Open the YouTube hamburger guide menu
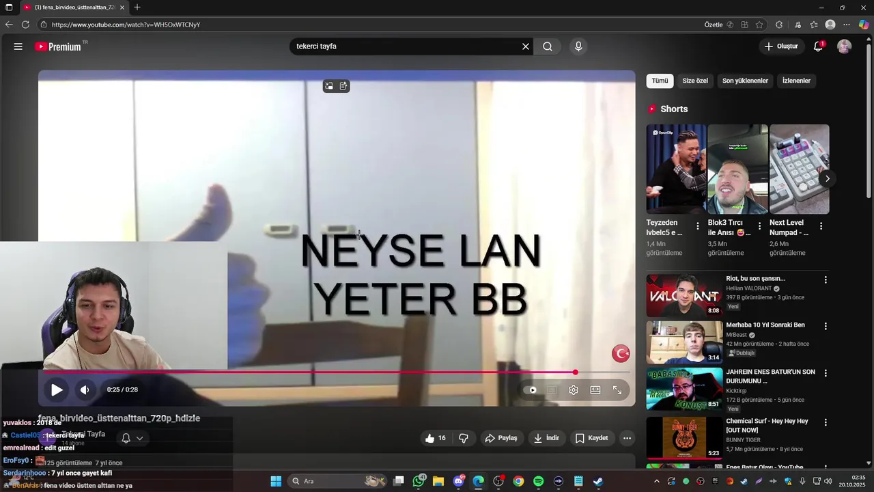 click(x=18, y=46)
